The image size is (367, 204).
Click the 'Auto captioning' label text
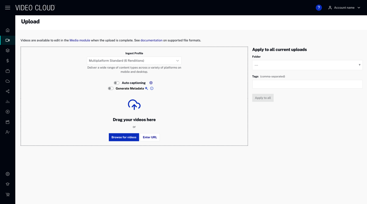134,83
